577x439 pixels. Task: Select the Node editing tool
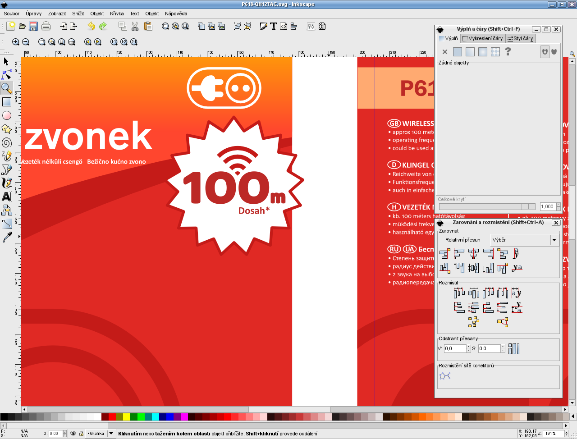(6, 75)
